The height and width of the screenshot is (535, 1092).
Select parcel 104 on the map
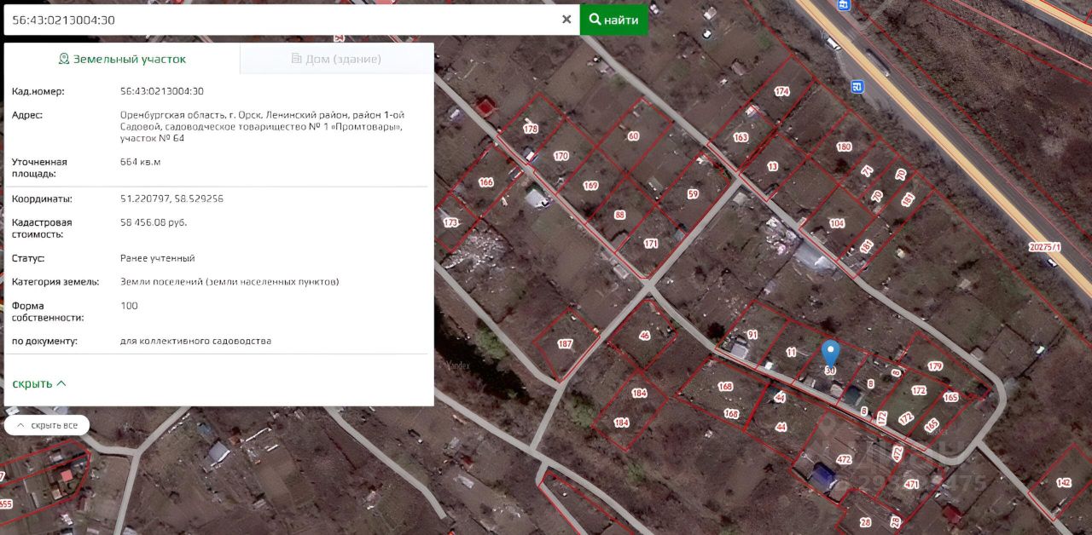pos(837,223)
